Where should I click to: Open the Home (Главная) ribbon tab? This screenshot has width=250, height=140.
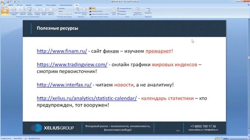(11, 5)
